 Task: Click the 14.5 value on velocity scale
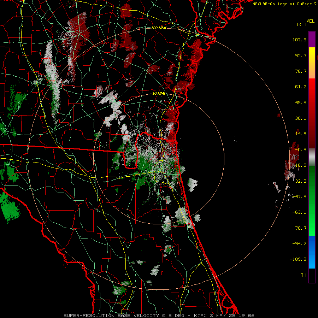[x=301, y=134]
